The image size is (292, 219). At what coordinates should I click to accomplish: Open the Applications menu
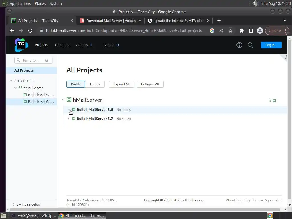point(20,3)
